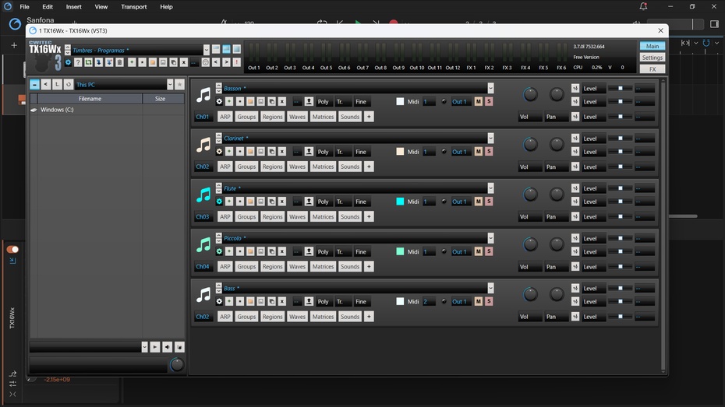
Task: Switch to the Main tab
Action: point(652,46)
